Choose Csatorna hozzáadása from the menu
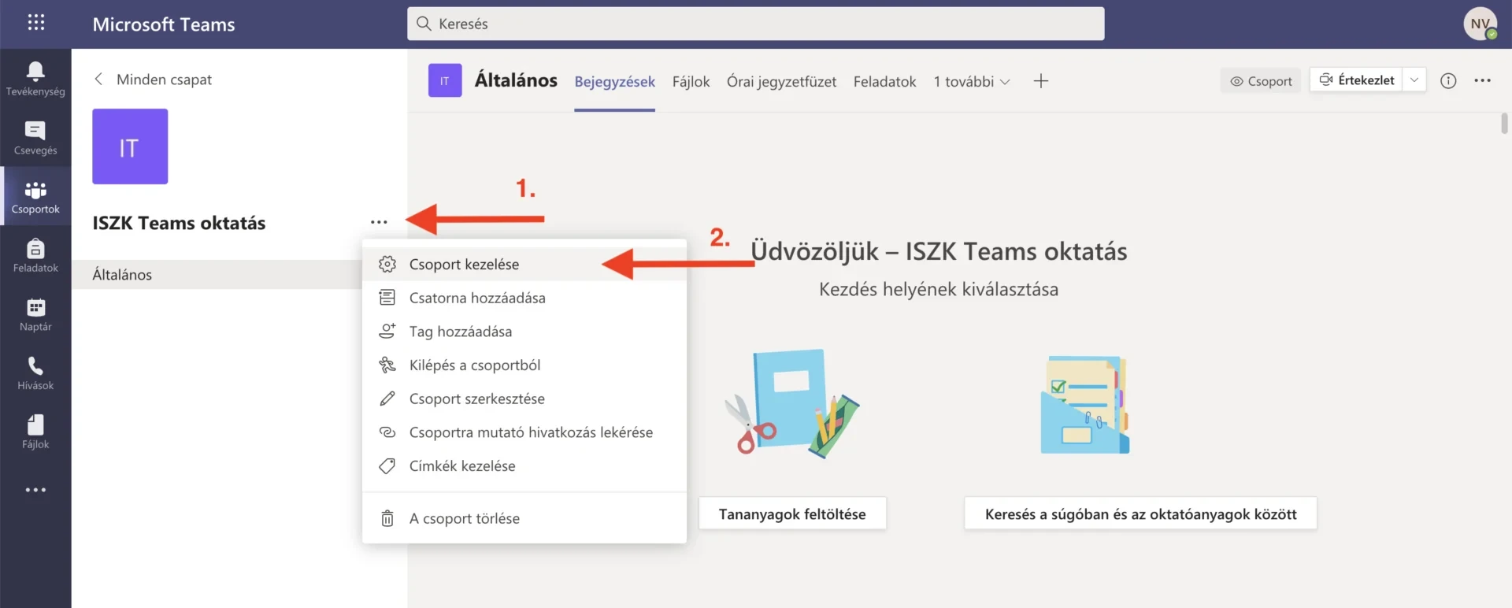 [524, 298]
